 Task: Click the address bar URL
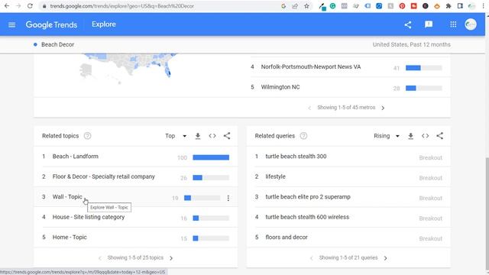pyautogui.click(x=122, y=6)
